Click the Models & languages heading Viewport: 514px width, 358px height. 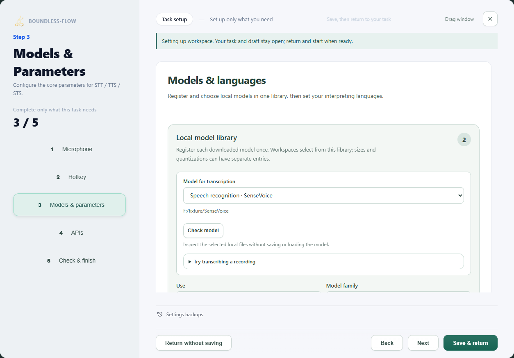coord(217,80)
